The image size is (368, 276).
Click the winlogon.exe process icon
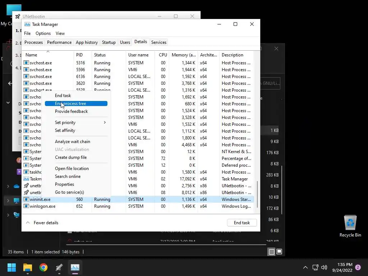click(x=26, y=206)
